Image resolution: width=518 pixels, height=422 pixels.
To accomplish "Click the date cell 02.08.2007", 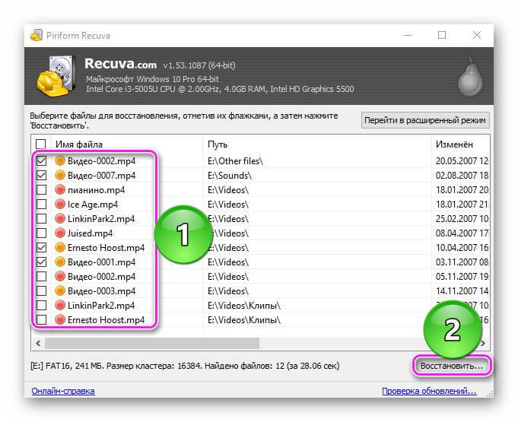I will [462, 176].
